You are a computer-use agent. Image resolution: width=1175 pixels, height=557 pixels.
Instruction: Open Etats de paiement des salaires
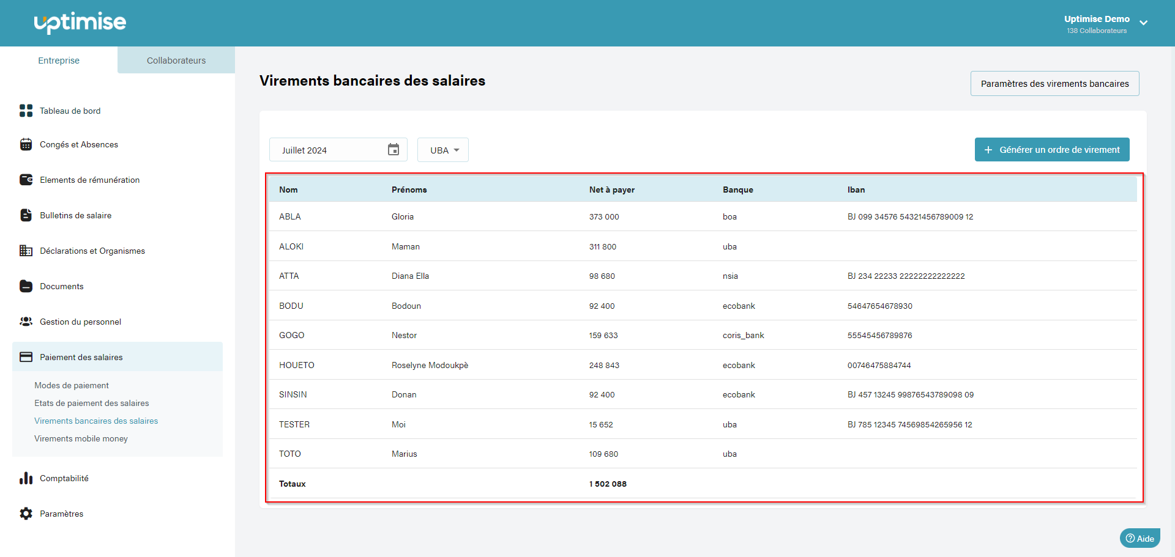[x=92, y=403]
